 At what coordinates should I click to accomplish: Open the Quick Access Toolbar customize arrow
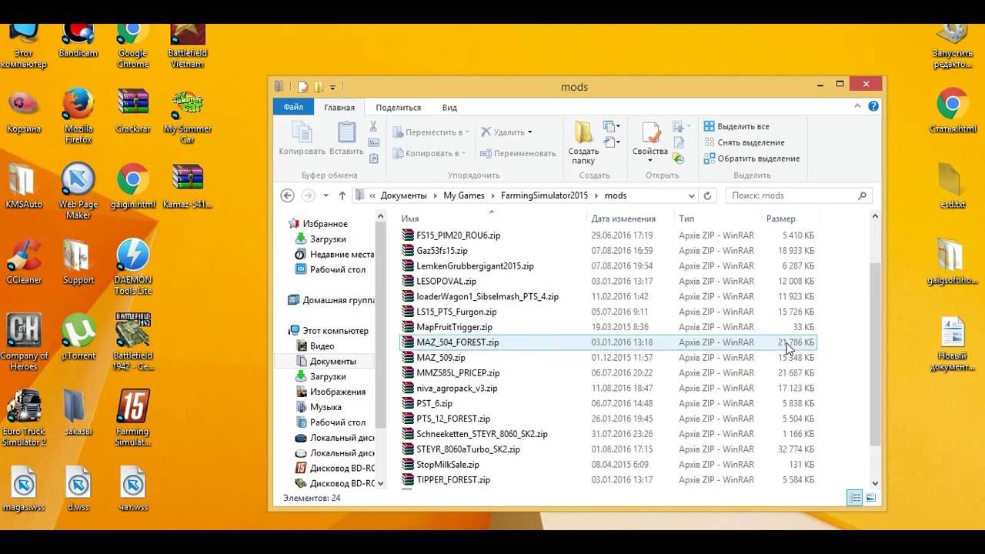click(x=332, y=87)
